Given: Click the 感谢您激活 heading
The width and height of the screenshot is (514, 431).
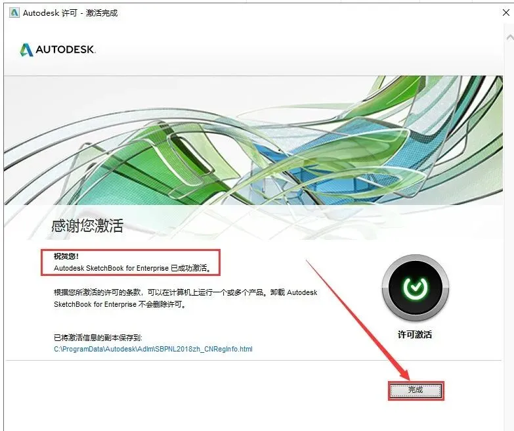Looking at the screenshot, I should coord(87,225).
